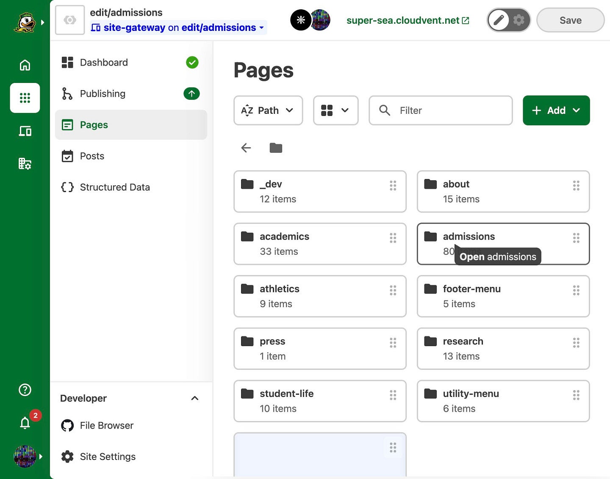Viewport: 610px width, 479px height.
Task: Open the Path sort dropdown
Action: pos(268,110)
